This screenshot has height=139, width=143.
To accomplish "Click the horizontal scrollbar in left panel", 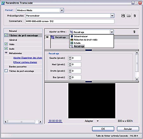I will click(x=23, y=122).
